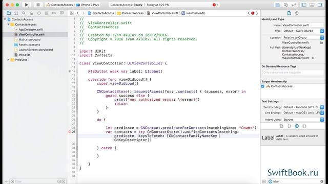Select AppDelegate.swift in navigator
This screenshot has height=184, width=328.
(x=31, y=30)
